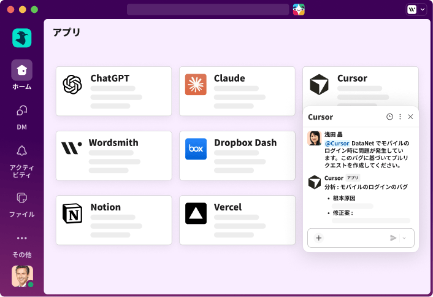Screen dimensions: 433x297
Task: Click the green online status dot on profile
Action: point(31,285)
